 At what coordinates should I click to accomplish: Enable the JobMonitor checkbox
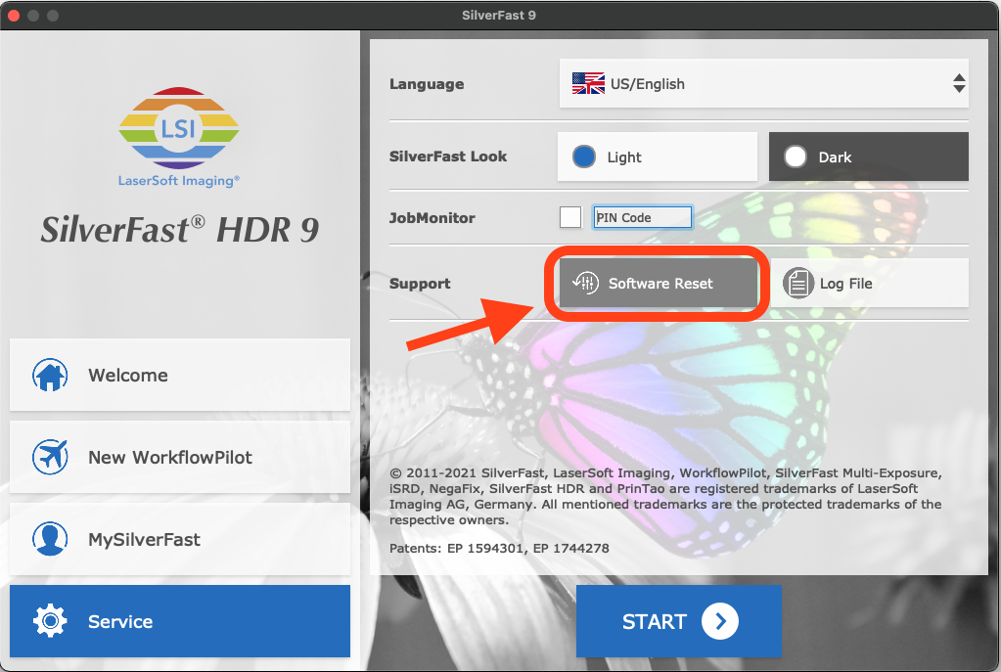click(x=570, y=217)
